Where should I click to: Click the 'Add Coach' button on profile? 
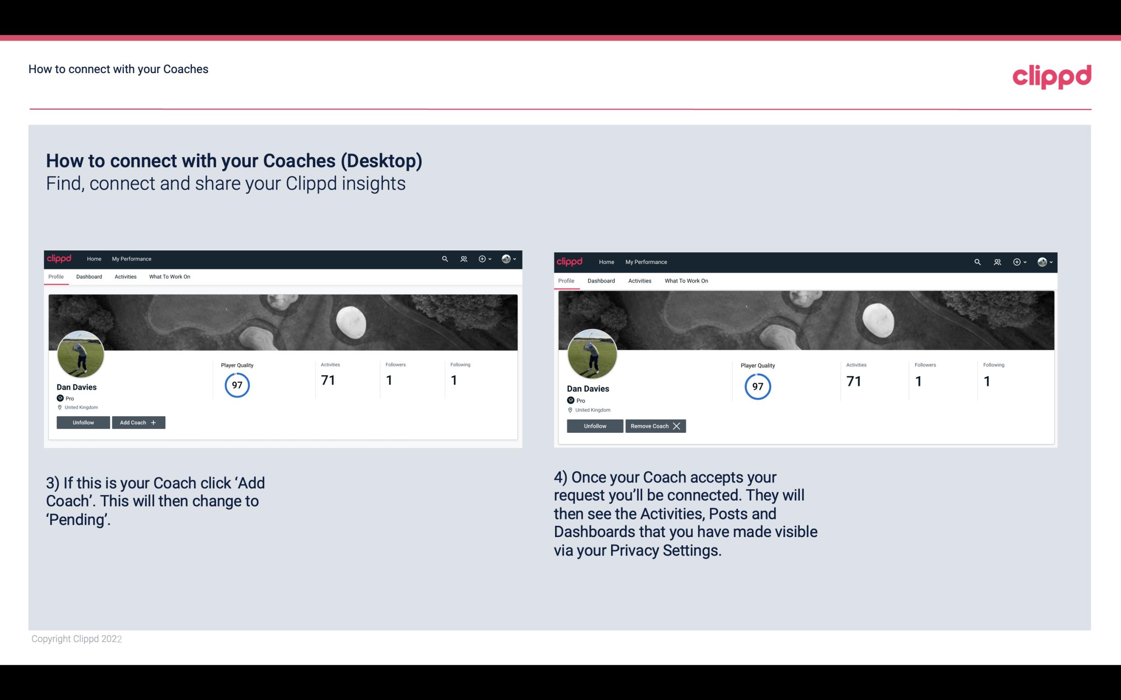click(137, 422)
